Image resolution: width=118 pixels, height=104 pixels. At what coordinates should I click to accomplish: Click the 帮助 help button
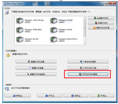pyautogui.click(x=18, y=96)
